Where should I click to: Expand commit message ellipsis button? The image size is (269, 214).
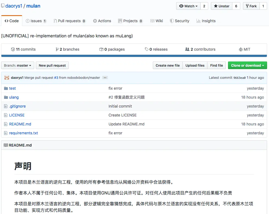click(105, 78)
